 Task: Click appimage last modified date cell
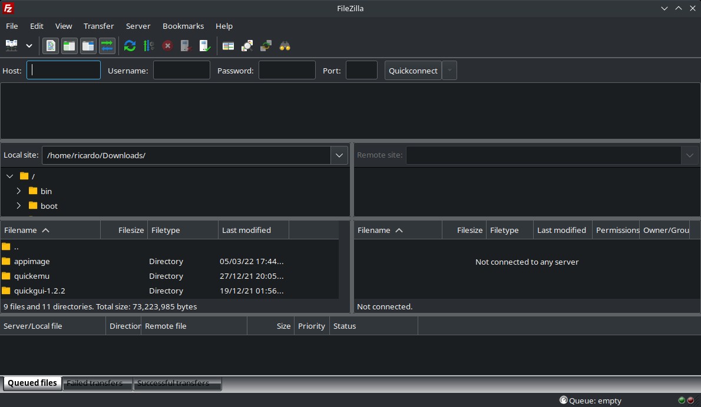tap(252, 262)
